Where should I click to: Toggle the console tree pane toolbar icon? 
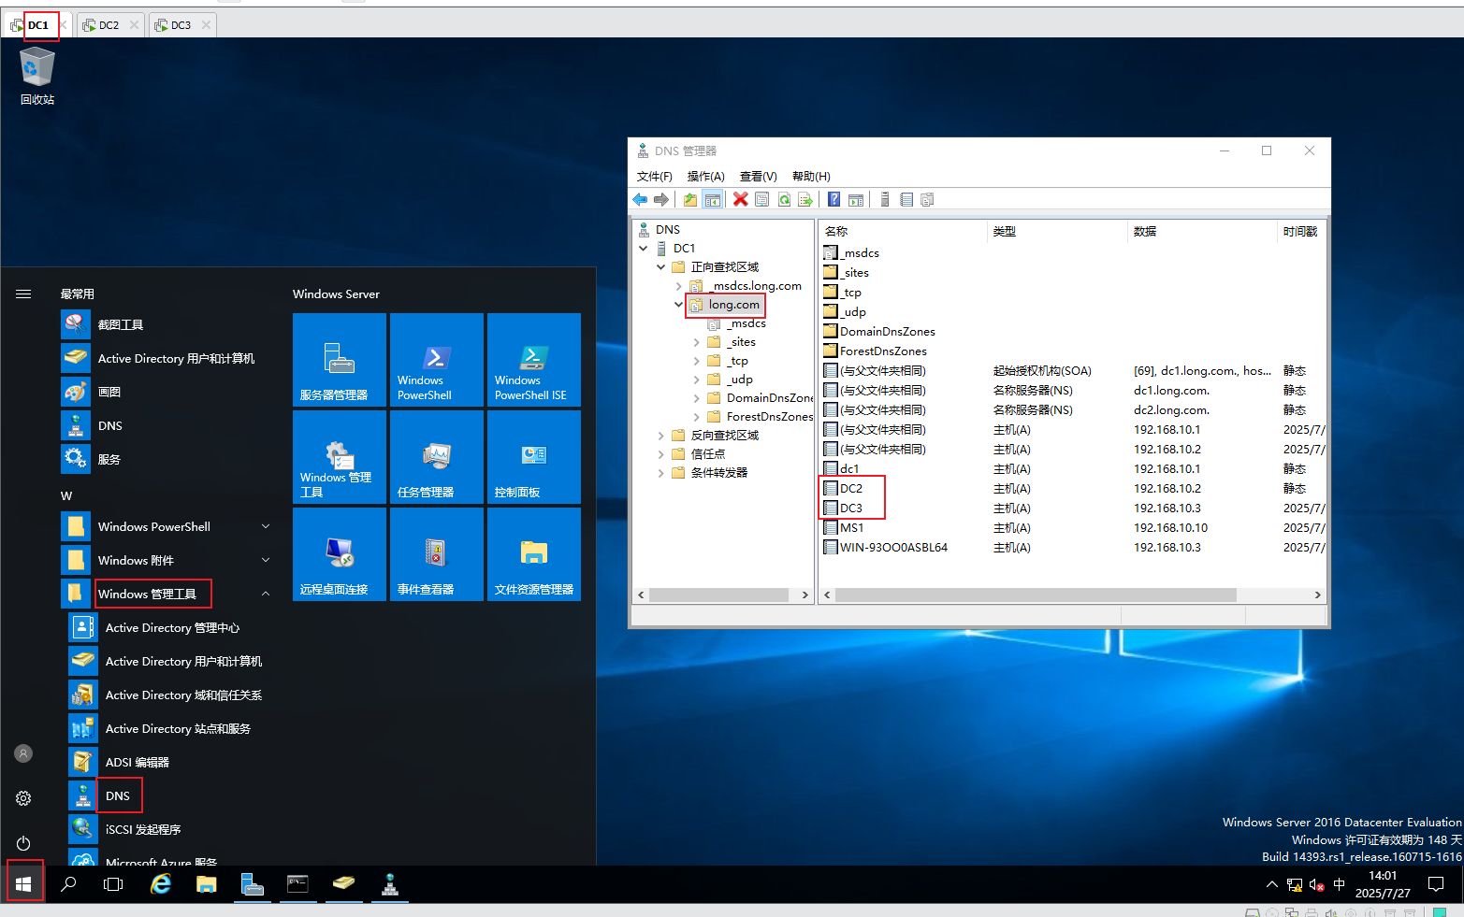(712, 199)
